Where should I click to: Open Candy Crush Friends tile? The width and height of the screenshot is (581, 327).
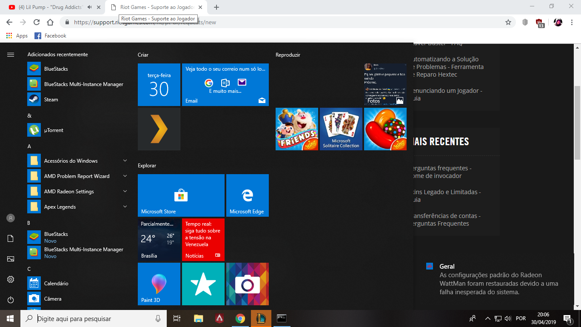click(x=297, y=129)
